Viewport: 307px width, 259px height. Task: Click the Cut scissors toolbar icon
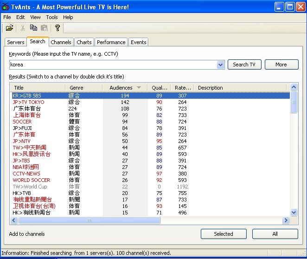click(x=23, y=28)
